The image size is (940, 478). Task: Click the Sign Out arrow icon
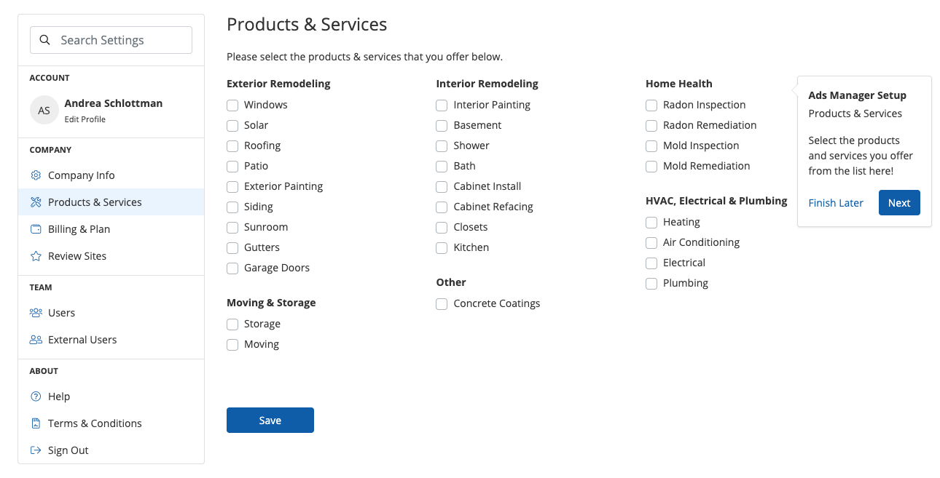click(36, 450)
